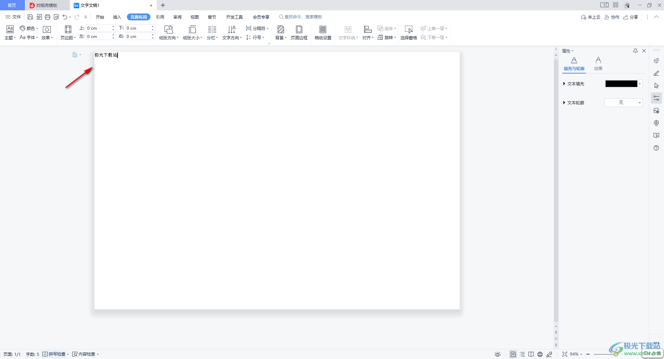Viewport: 664px width, 359px height.
Task: Click the pen edit icon in sidebar
Action: 656,73
